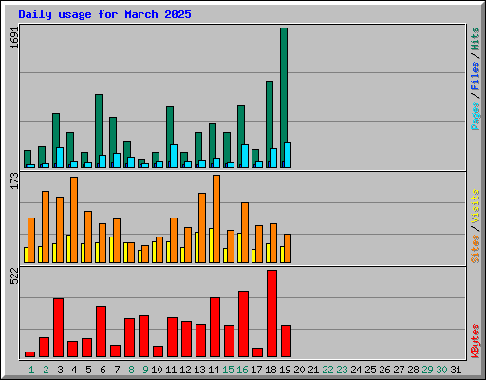Select day 10 on the x-axis
Viewport: 486px width, 380px height.
pos(157,370)
